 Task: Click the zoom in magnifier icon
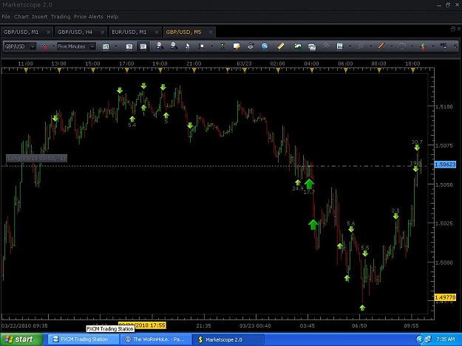point(160,46)
